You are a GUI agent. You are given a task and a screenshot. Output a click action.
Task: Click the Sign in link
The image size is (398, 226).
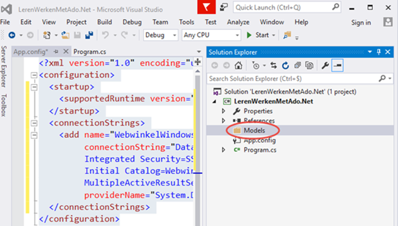point(361,23)
